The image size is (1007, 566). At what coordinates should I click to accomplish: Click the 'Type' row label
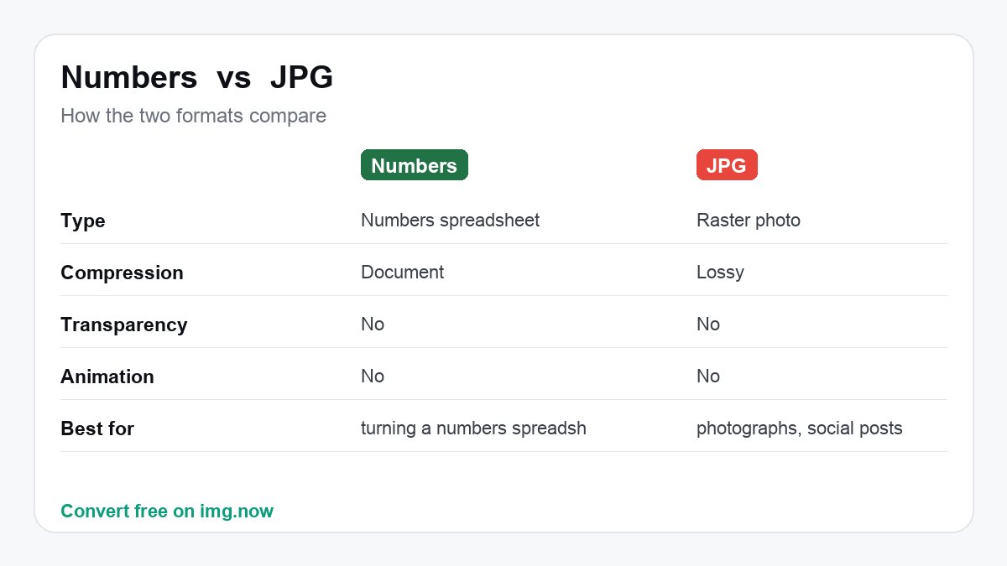click(83, 221)
